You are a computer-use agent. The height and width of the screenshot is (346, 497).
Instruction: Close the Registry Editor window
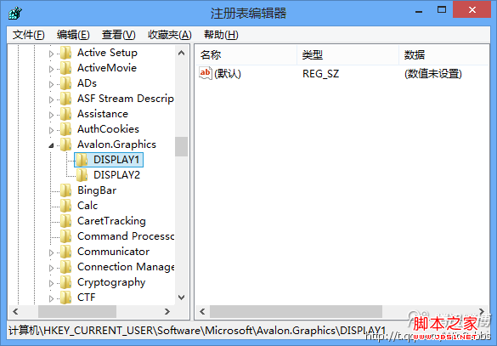472,10
